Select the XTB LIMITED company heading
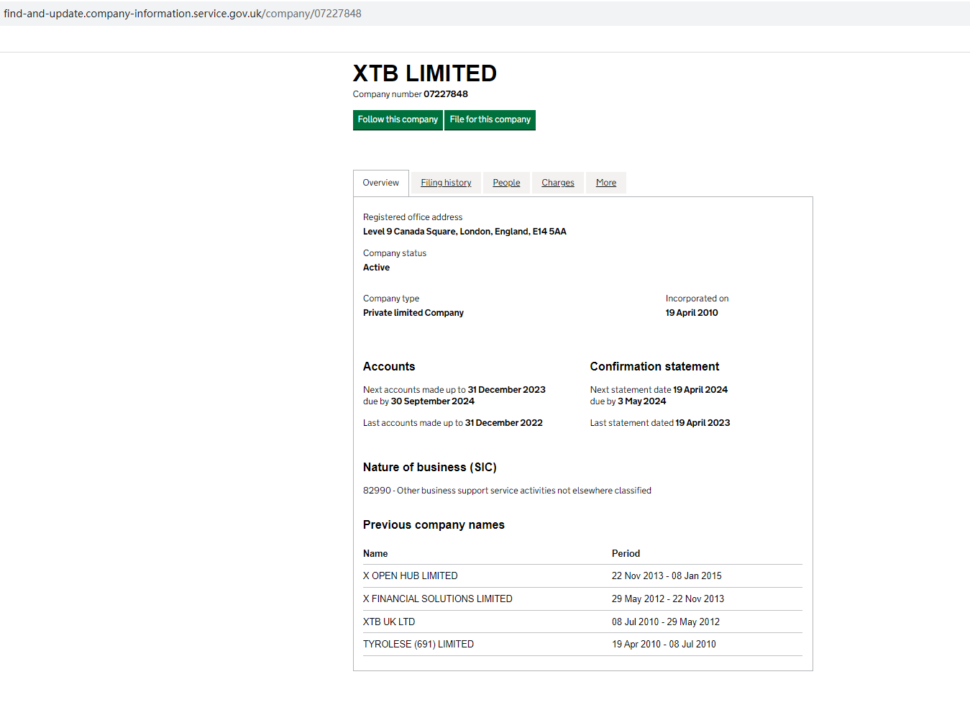 coord(425,73)
